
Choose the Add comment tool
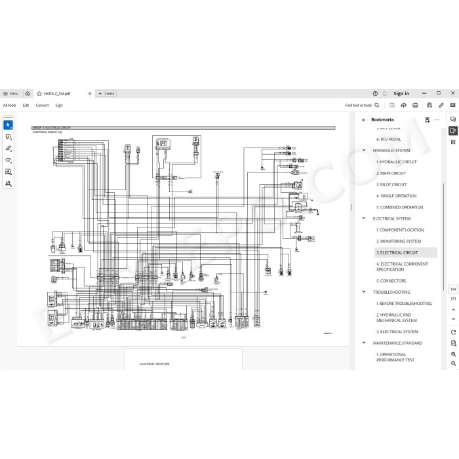click(x=8, y=136)
